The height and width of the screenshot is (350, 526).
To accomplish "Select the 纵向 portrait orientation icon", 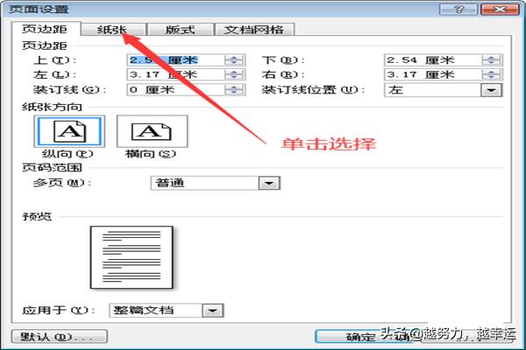I will click(68, 132).
